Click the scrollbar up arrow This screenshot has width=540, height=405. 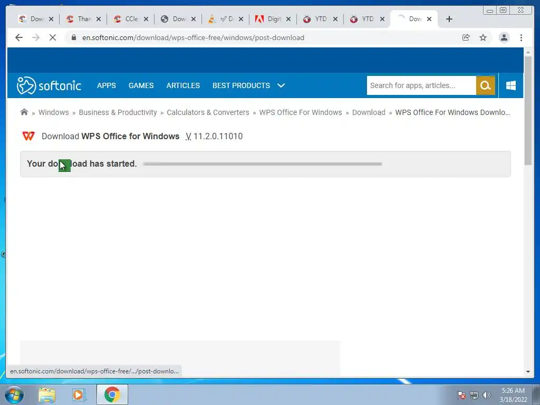click(528, 52)
